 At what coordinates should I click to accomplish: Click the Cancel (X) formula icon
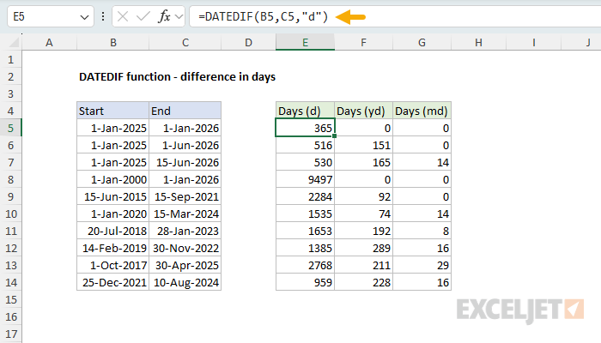[123, 16]
